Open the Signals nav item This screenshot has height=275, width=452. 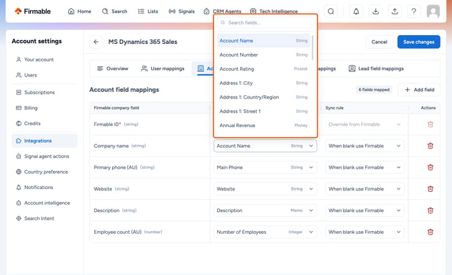181,11
